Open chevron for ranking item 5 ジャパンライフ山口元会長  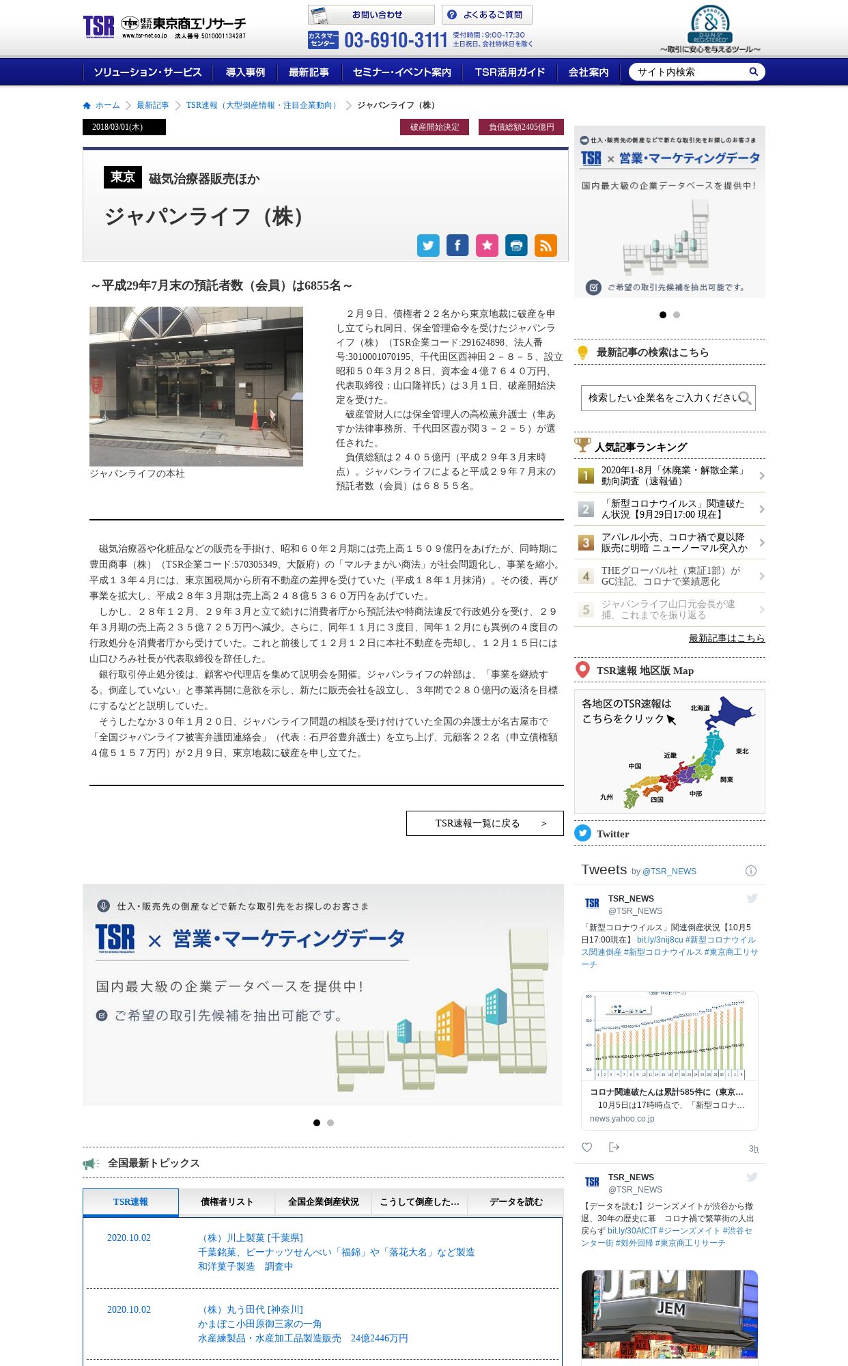coord(762,610)
